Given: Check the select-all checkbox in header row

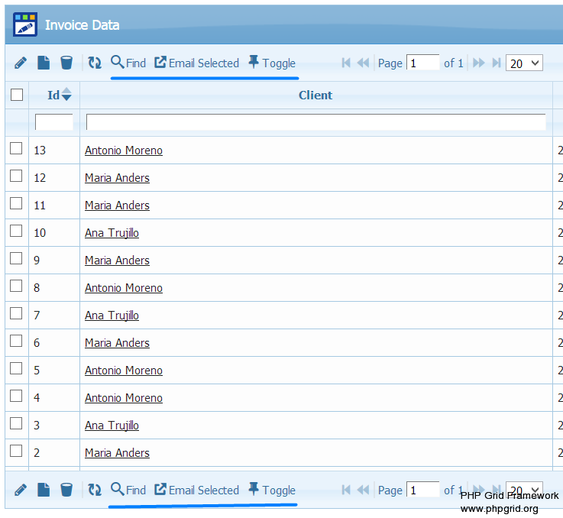Looking at the screenshot, I should [x=17, y=95].
